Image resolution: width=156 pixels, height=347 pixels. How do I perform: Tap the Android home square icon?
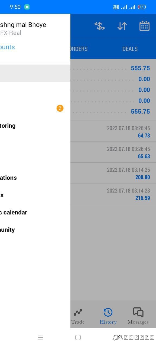tap(78, 338)
